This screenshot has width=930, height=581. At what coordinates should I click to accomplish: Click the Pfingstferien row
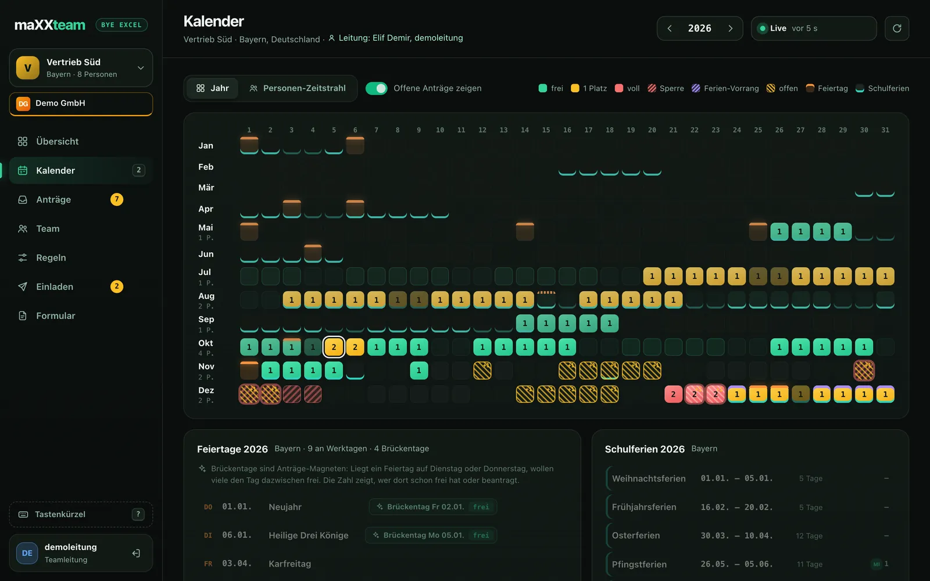pyautogui.click(x=750, y=564)
